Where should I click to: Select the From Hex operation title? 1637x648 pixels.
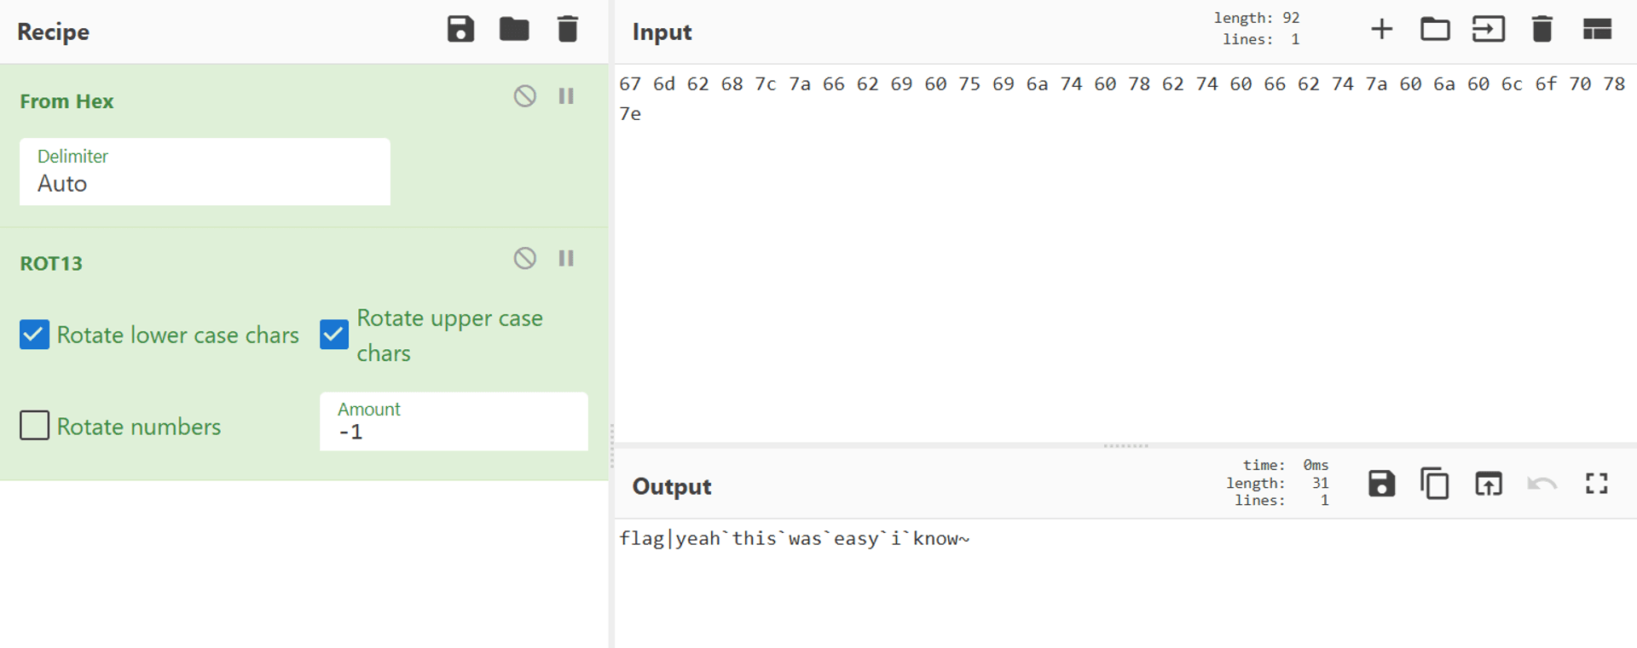click(67, 101)
